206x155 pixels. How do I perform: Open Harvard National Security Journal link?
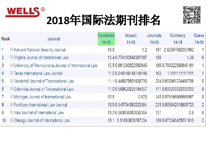point(40,50)
